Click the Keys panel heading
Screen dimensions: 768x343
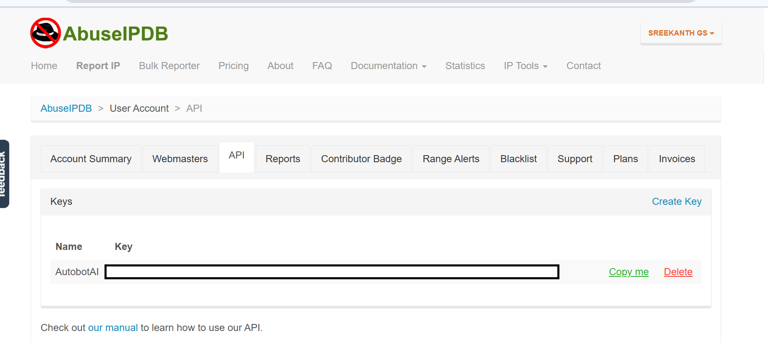click(x=61, y=201)
